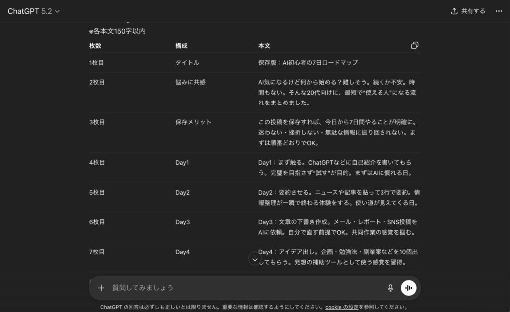Click the 本文 column header

coord(264,46)
